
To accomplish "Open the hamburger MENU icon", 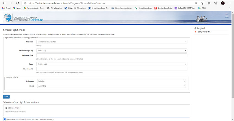I will coord(227,15).
